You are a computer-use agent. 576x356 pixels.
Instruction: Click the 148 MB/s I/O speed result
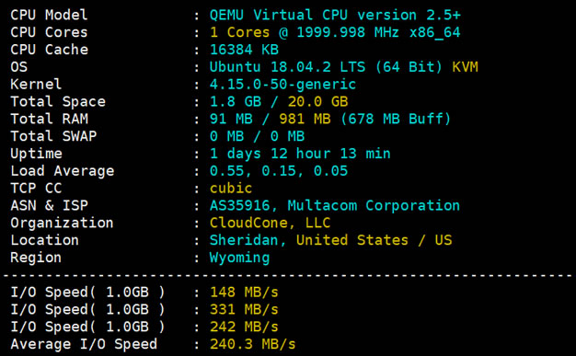click(244, 293)
